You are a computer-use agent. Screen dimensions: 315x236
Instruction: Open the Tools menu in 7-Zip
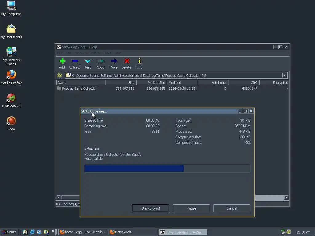tap(107, 53)
